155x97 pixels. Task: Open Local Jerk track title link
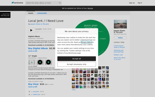pyautogui.click(x=36, y=92)
